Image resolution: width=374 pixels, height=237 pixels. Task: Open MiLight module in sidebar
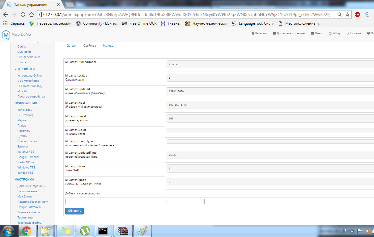coord(22,91)
